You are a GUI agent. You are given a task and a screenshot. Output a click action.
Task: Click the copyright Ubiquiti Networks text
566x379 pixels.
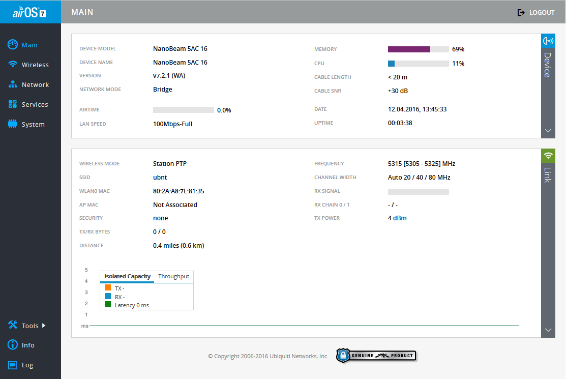click(x=268, y=356)
